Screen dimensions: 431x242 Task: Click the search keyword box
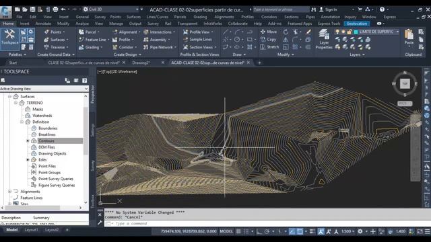281,9
